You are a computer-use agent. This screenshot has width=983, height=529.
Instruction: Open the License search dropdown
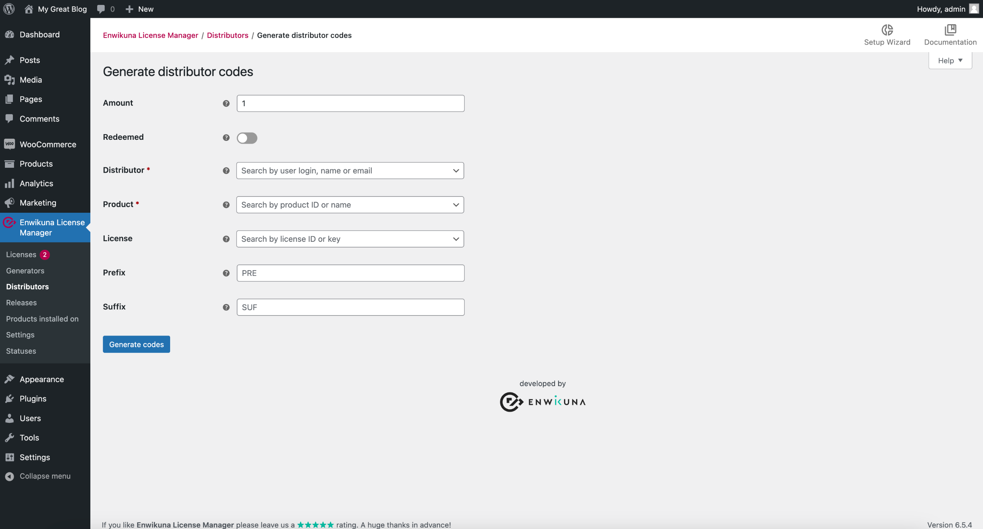point(350,239)
